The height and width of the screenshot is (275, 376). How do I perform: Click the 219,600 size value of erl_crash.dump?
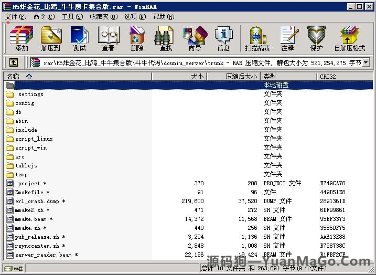(x=192, y=201)
